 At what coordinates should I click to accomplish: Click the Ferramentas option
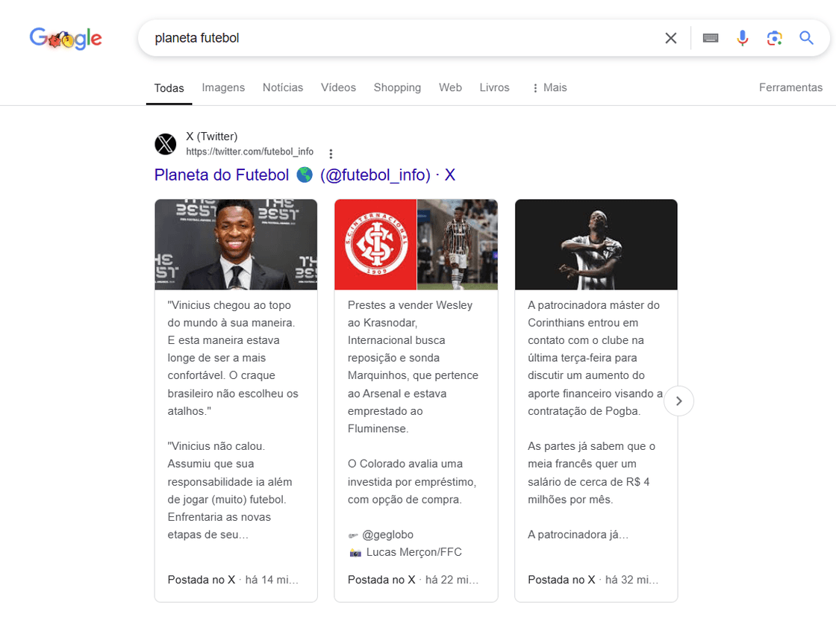click(790, 87)
